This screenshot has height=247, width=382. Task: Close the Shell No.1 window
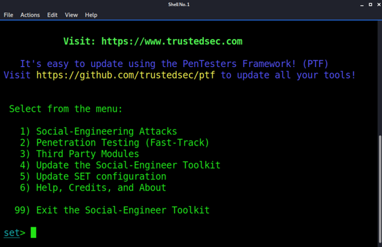click(379, 4)
